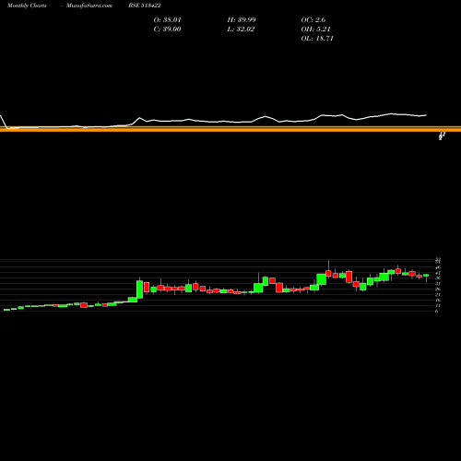Screen dimensions: 461x461
Task: Click the "OC: 2.6" reading
Action: 313,20
